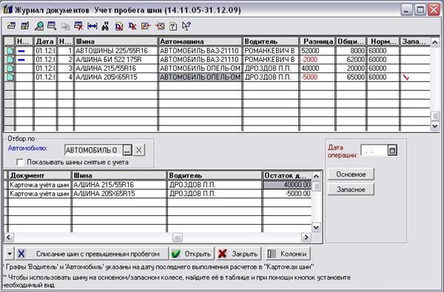Click the orange structure-with-arrow icon

pyautogui.click(x=146, y=26)
